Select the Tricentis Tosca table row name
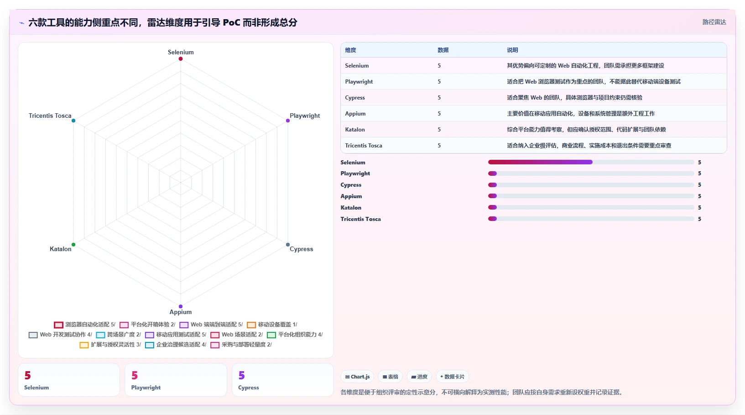The image size is (745, 415). [364, 146]
